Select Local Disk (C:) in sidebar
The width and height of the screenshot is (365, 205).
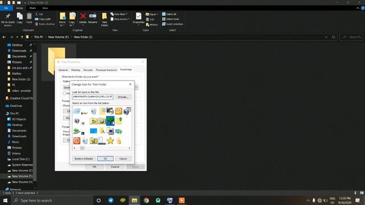click(x=21, y=159)
